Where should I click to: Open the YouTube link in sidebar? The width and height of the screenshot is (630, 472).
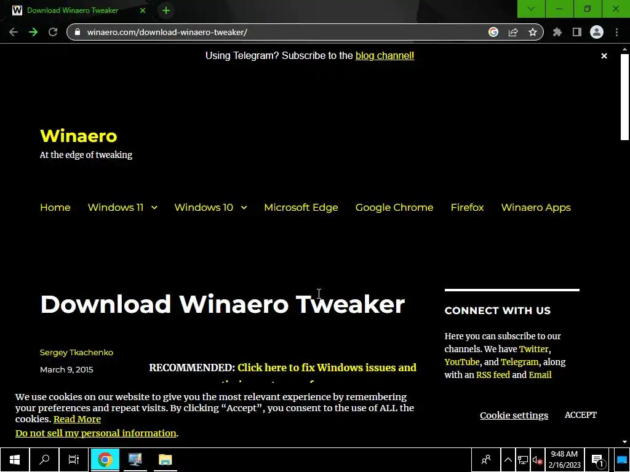tap(462, 362)
